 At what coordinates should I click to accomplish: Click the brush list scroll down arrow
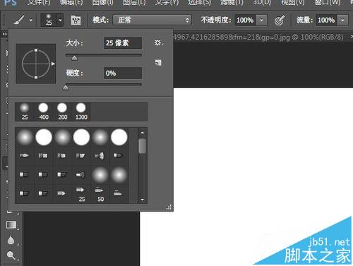coord(142,199)
